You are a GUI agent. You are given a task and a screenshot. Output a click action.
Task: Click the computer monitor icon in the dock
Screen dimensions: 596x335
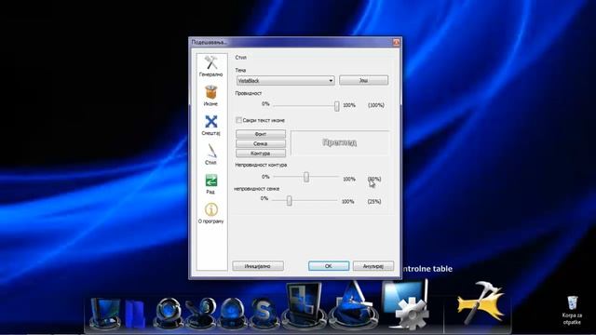[105, 313]
